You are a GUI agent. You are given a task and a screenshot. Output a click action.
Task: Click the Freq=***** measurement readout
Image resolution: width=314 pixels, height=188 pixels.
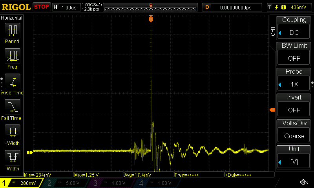199,175
